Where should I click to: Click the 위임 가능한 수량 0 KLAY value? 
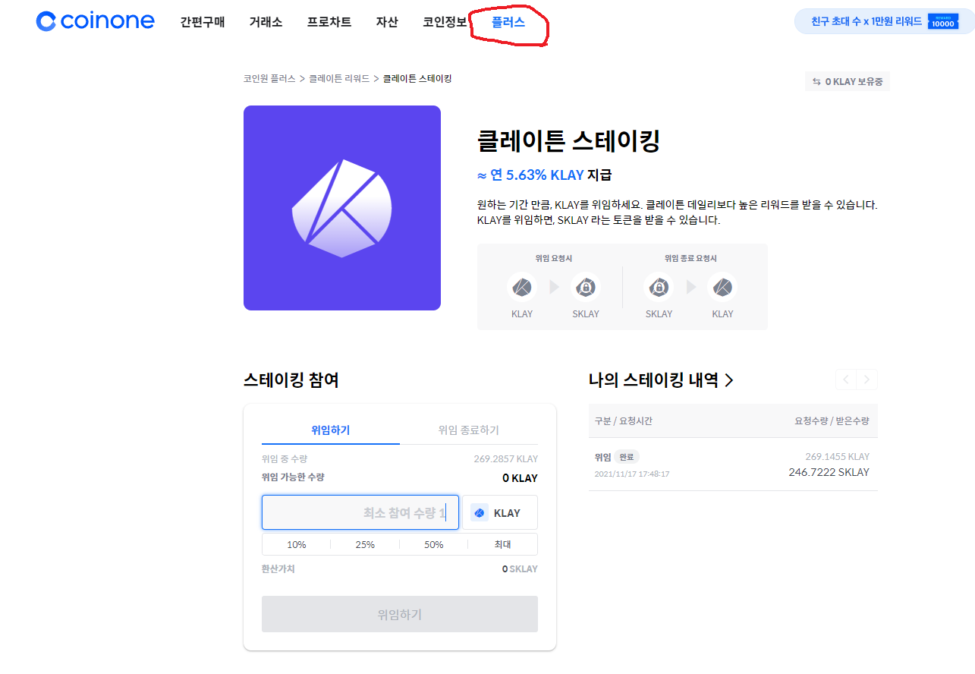tap(520, 478)
